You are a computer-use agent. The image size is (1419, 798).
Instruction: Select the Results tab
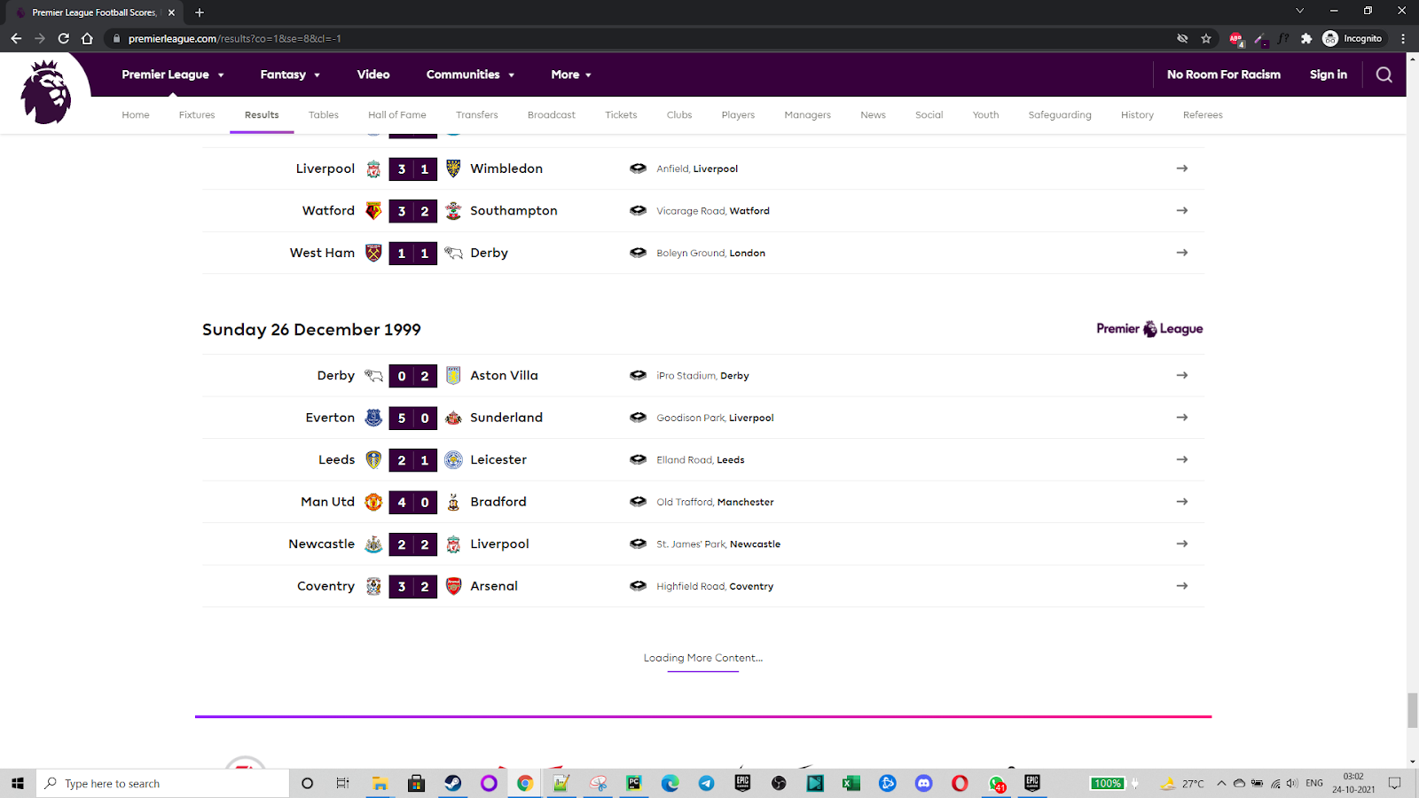pos(262,115)
